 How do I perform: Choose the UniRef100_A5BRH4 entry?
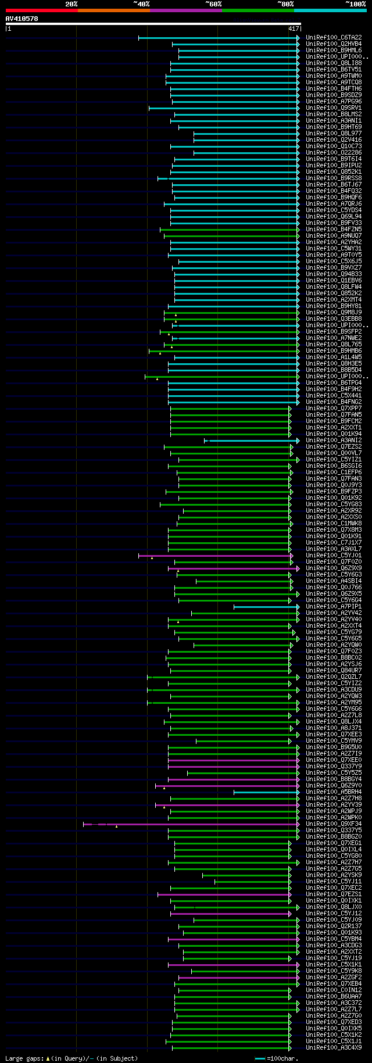pos(334,792)
